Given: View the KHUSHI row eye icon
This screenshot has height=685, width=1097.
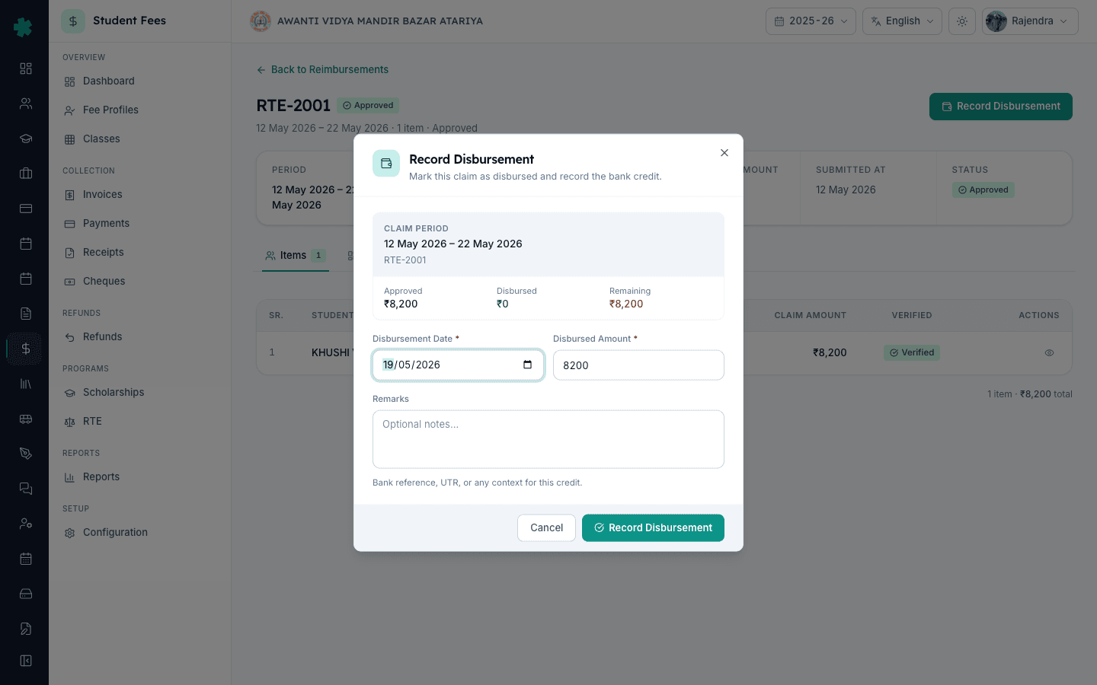Looking at the screenshot, I should click(x=1049, y=352).
